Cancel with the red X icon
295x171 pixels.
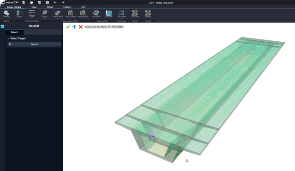pyautogui.click(x=81, y=27)
